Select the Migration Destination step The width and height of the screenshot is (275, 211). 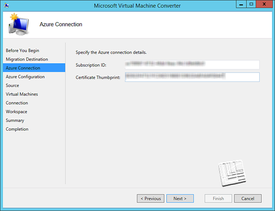click(27, 59)
